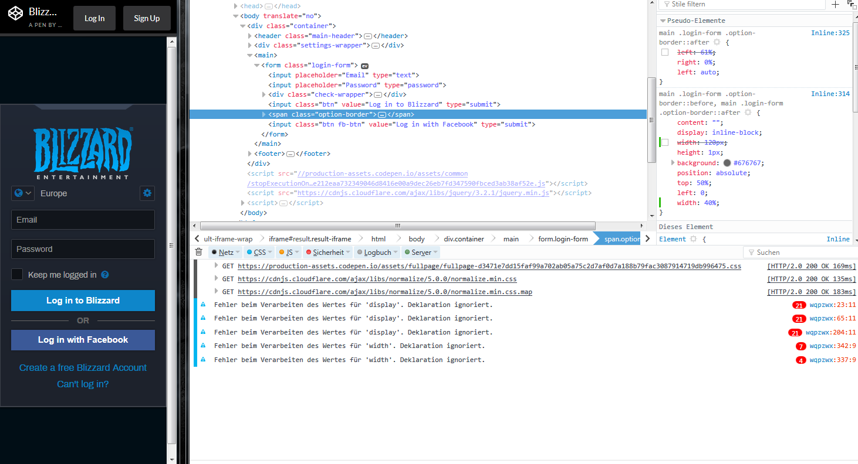Screen dimensions: 858x464
Task: Click the Suchen console search box
Action: pos(800,253)
